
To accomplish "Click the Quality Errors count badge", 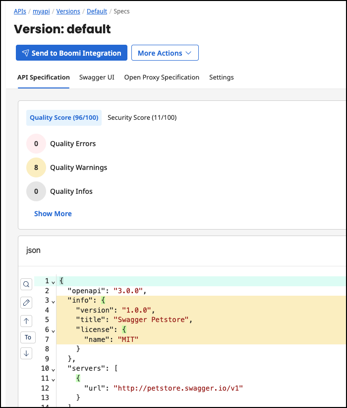I will (36, 144).
